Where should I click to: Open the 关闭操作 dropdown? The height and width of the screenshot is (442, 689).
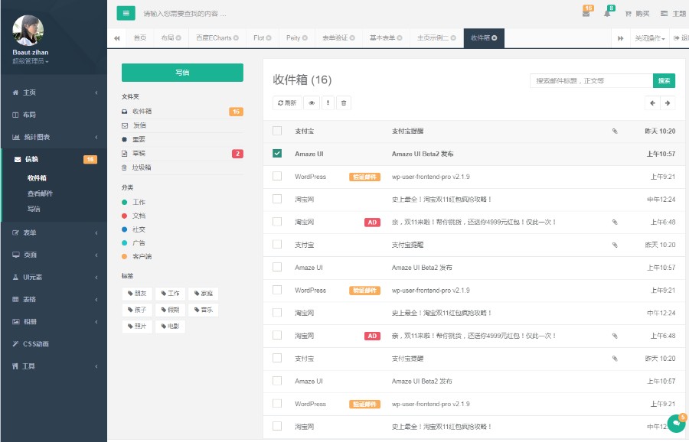649,38
